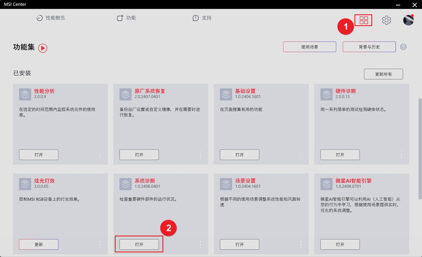Click the 性能分析 layered icon

click(x=25, y=94)
